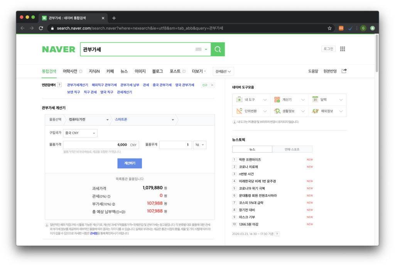
Task: Reload the page in browser toolbar
Action: click(x=41, y=28)
